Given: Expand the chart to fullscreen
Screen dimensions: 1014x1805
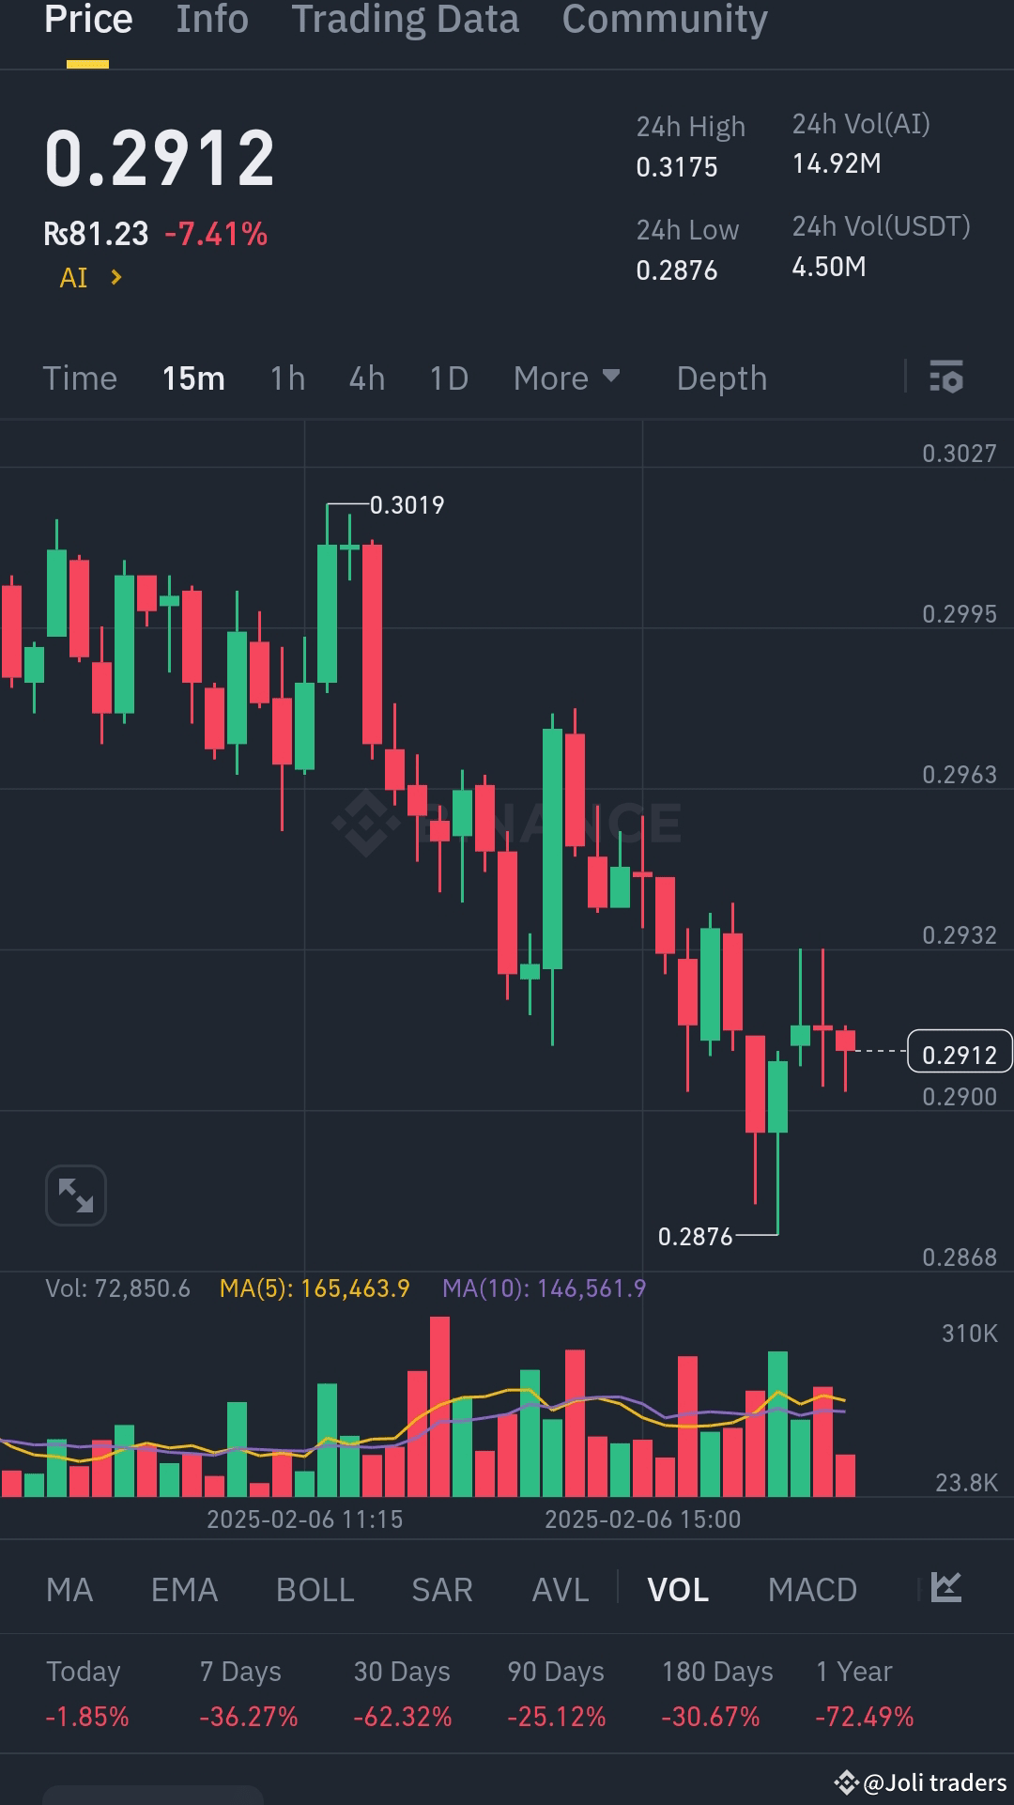Looking at the screenshot, I should tap(75, 1195).
